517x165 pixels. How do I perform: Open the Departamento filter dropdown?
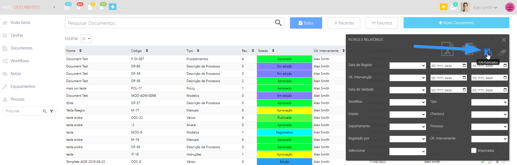408,127
